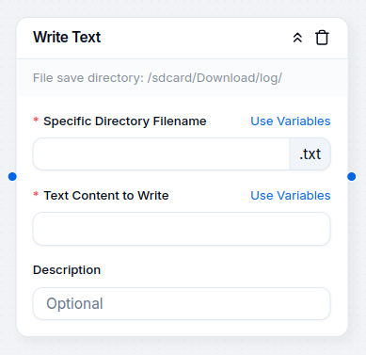Click the red asterisk beside Text Content to Write
The height and width of the screenshot is (355, 366).
tap(36, 195)
